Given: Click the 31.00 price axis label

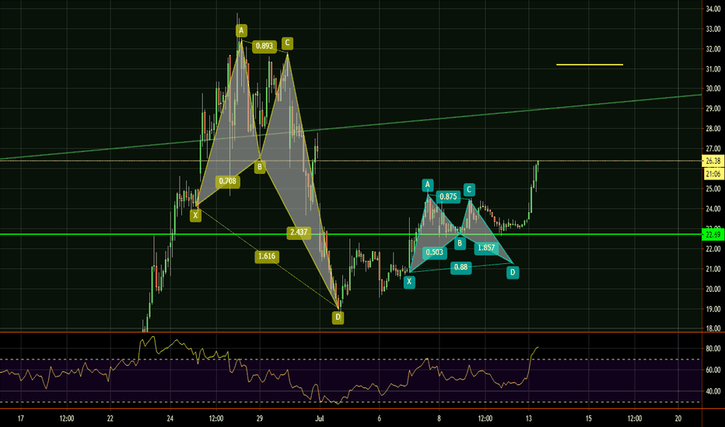Looking at the screenshot, I should click(713, 69).
